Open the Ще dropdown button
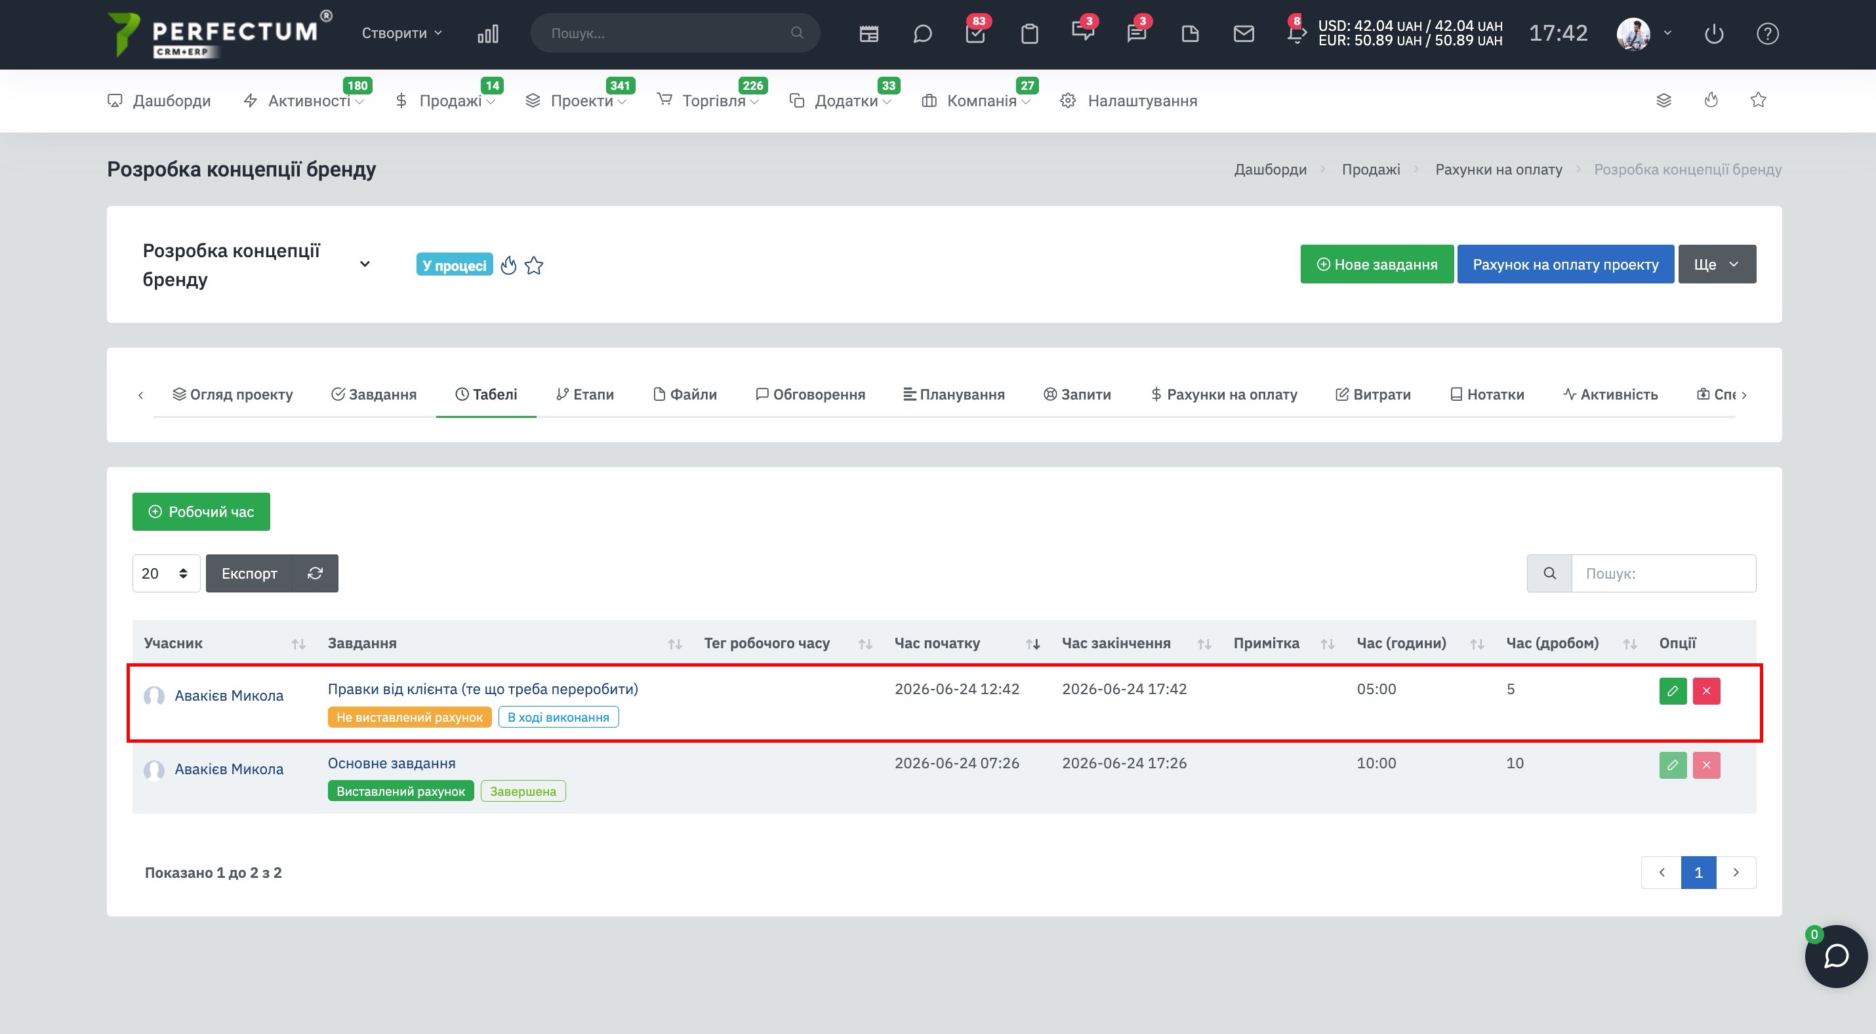The height and width of the screenshot is (1034, 1876). (1717, 264)
